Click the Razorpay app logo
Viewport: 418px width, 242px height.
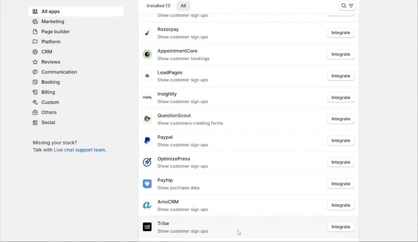tap(147, 33)
